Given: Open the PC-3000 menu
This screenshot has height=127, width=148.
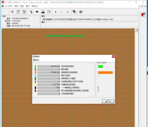Looking at the screenshot, I should pos(9,6).
